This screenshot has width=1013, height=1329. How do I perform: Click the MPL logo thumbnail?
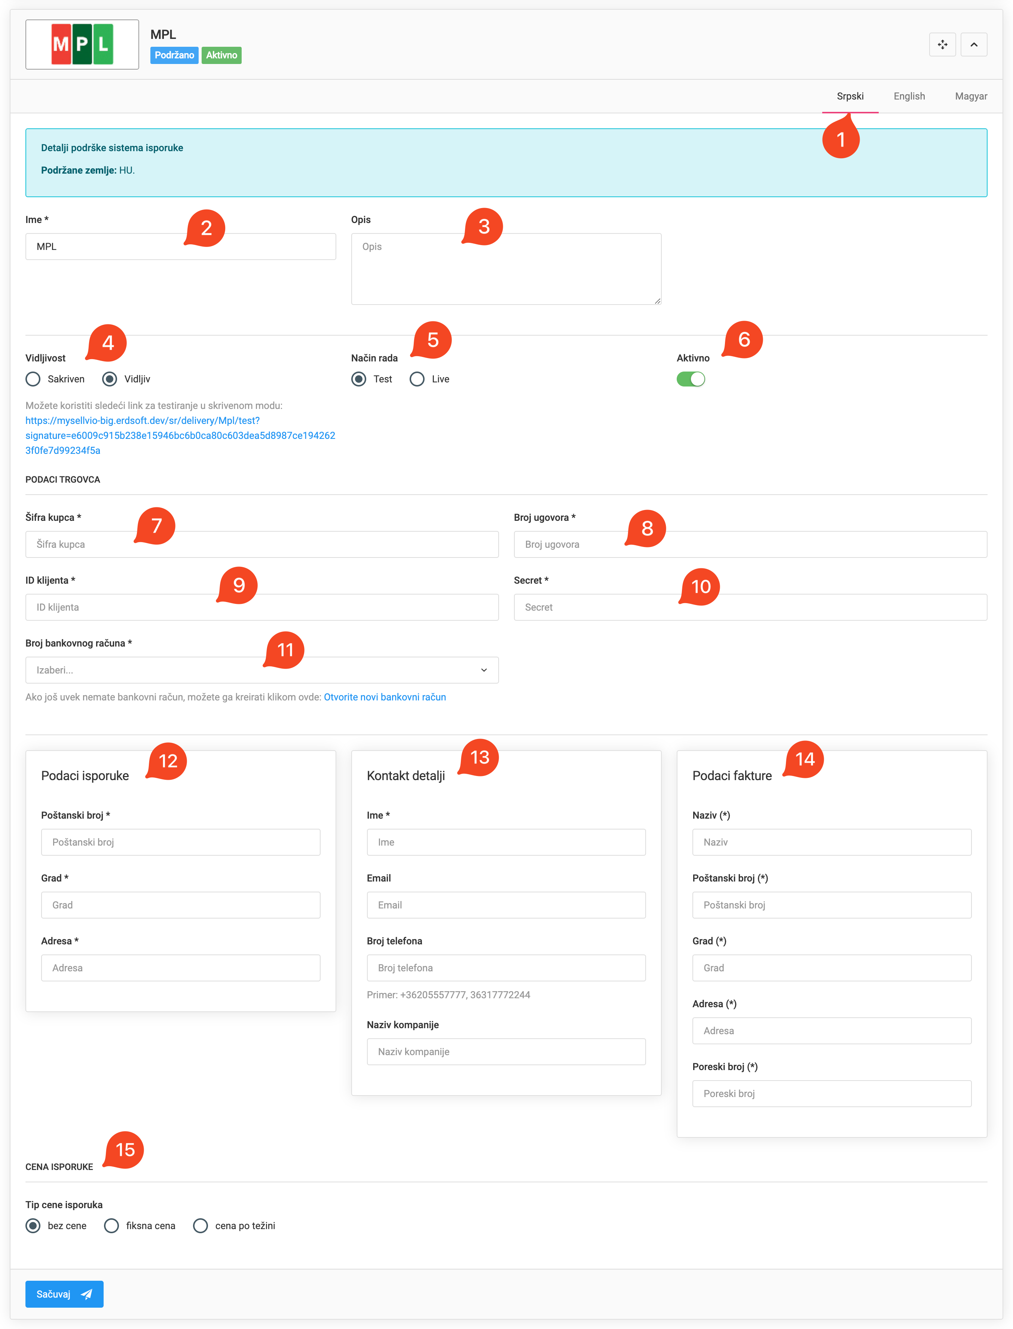[x=82, y=45]
